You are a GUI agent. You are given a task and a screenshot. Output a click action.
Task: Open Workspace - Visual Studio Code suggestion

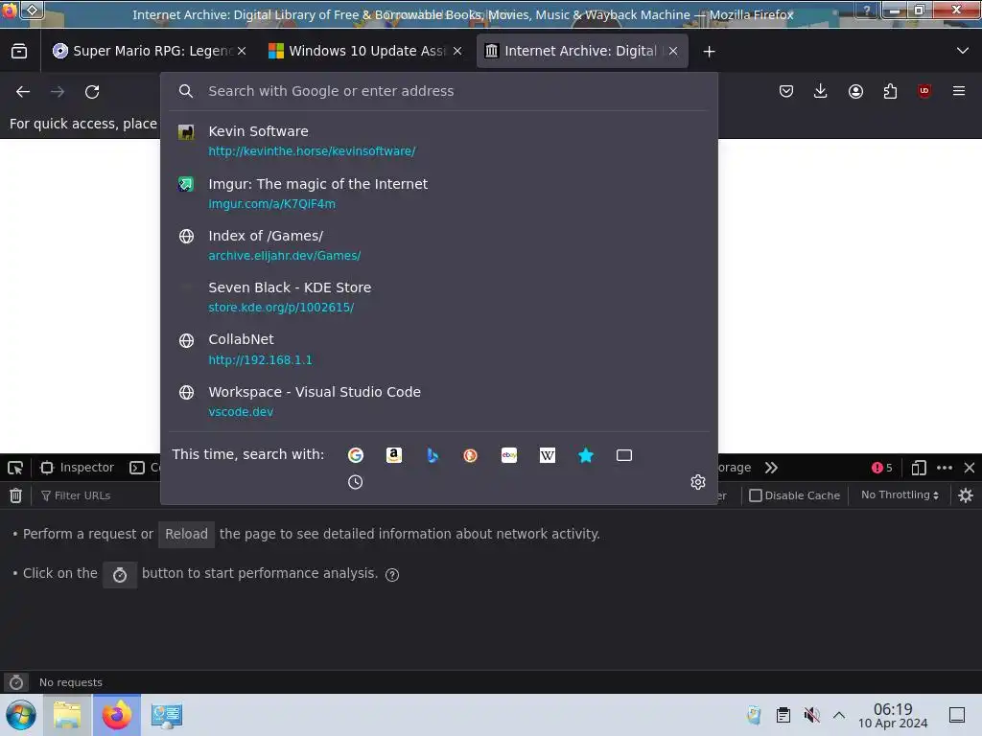[x=439, y=402]
